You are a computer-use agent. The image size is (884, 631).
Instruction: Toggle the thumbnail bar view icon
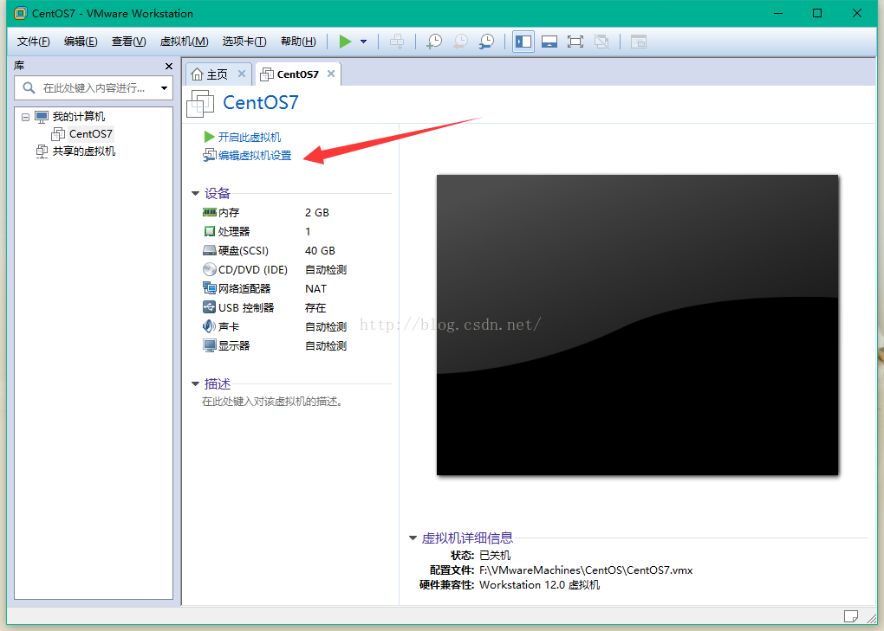coord(549,41)
